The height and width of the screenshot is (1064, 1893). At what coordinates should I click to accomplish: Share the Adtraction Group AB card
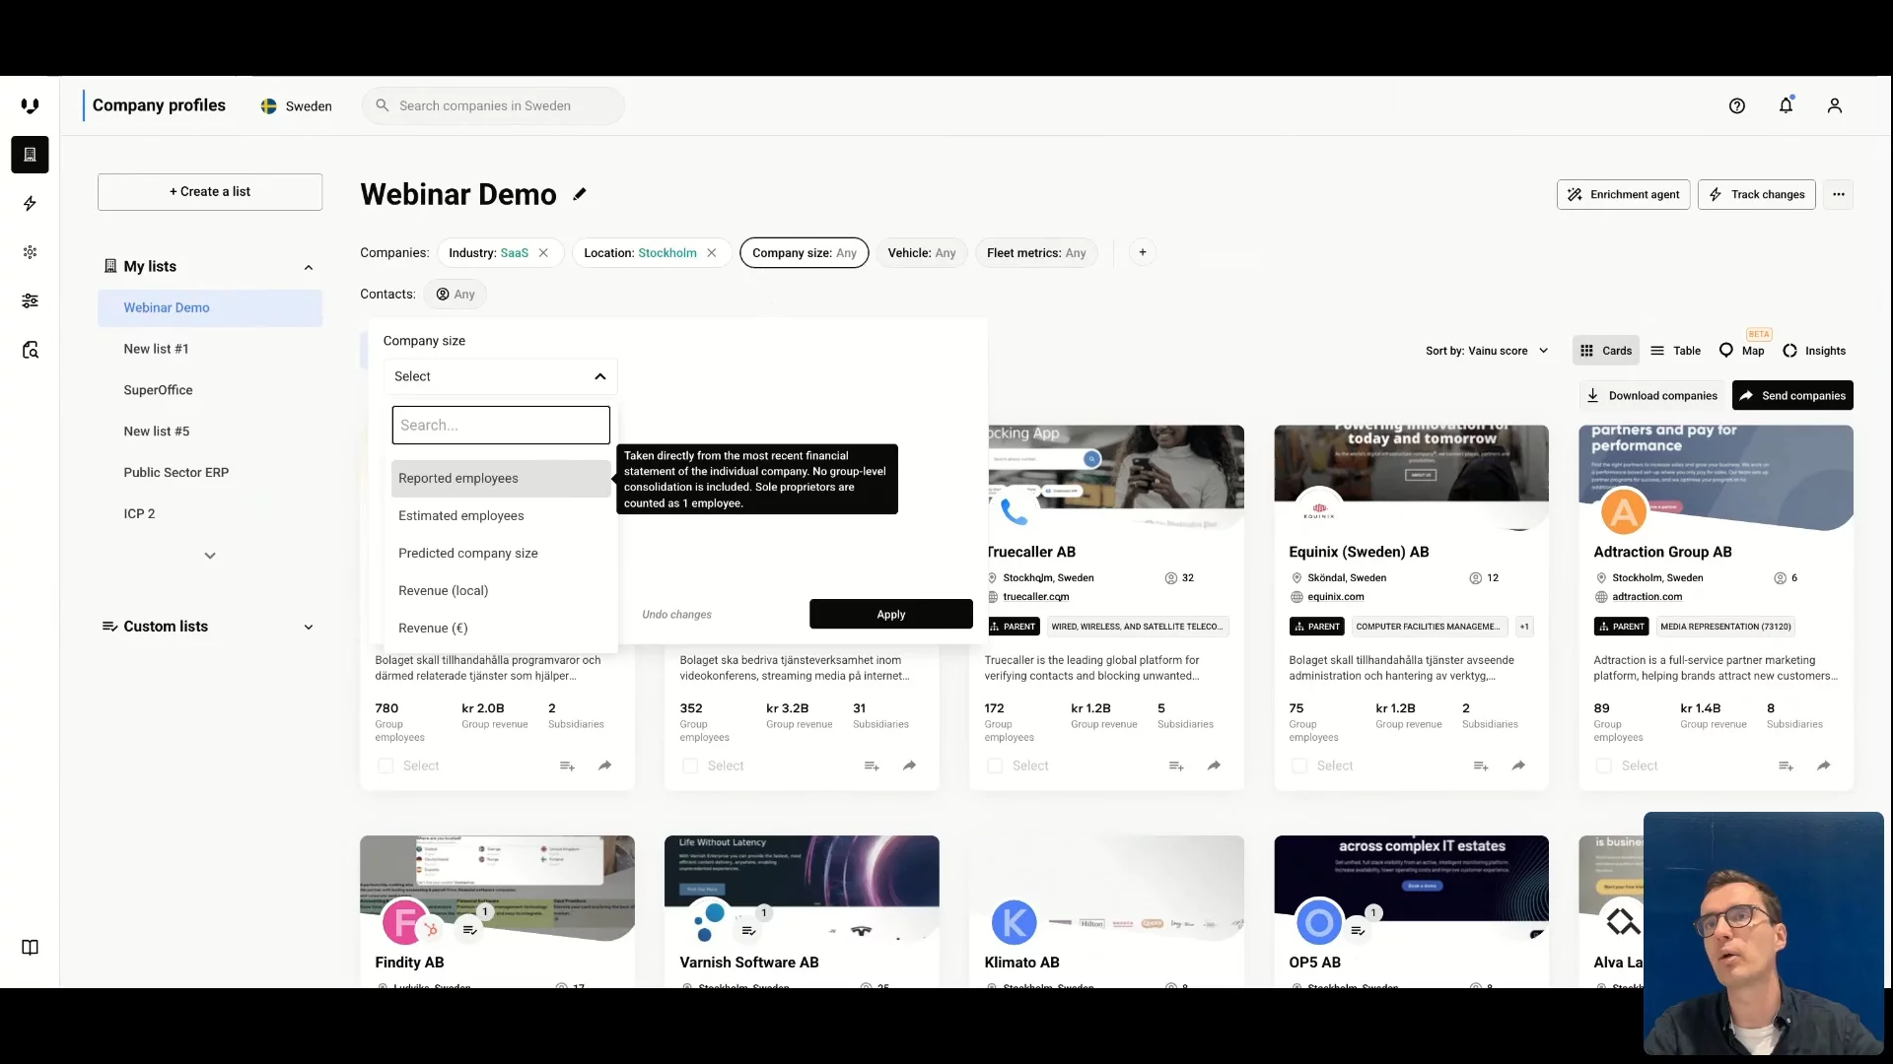[x=1824, y=765]
